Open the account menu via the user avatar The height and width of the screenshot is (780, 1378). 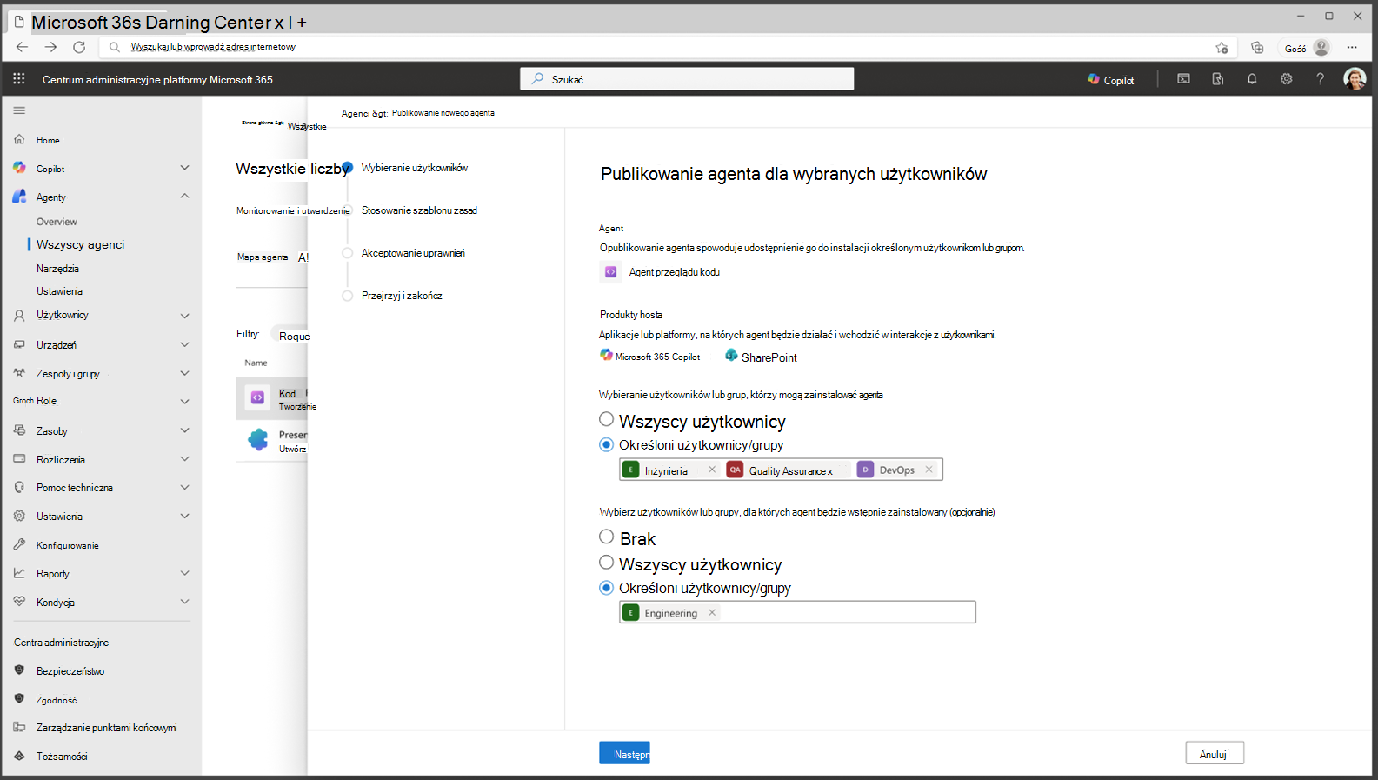(x=1355, y=79)
